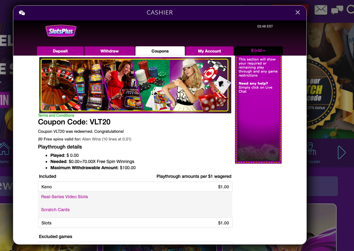Click the Slots row in included games
Viewport: 354px width, 251px height.
135,223
